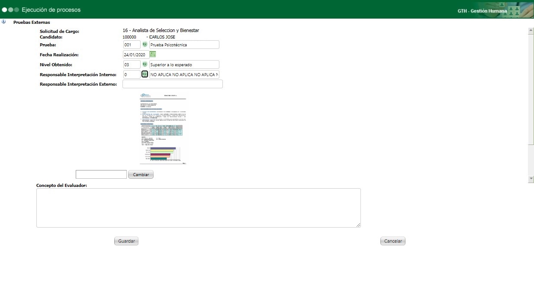Click the Pruebas Externas heading
Viewport: 534px width, 302px height.
click(x=32, y=22)
